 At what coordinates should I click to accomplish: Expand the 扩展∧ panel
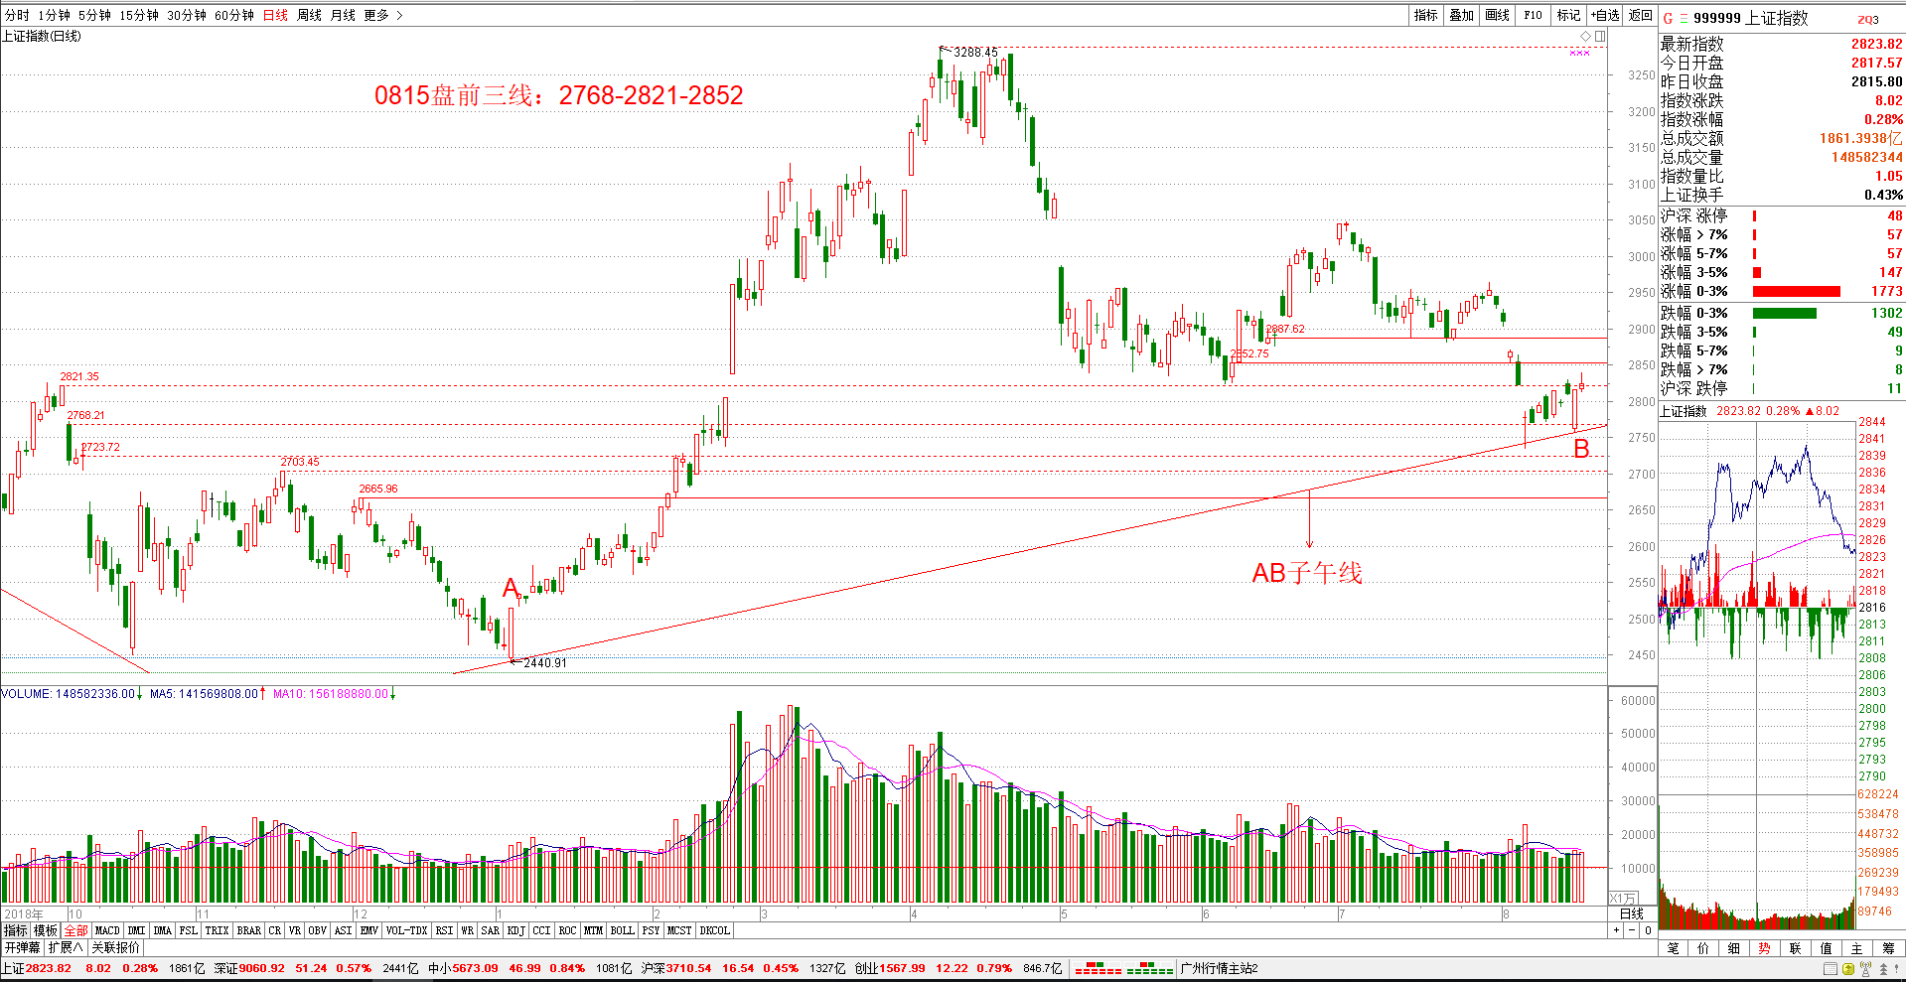point(66,947)
